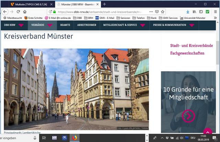Open the Firefox library icon
Screen dimensions: 220x142
pyautogui.click(x=194, y=12)
